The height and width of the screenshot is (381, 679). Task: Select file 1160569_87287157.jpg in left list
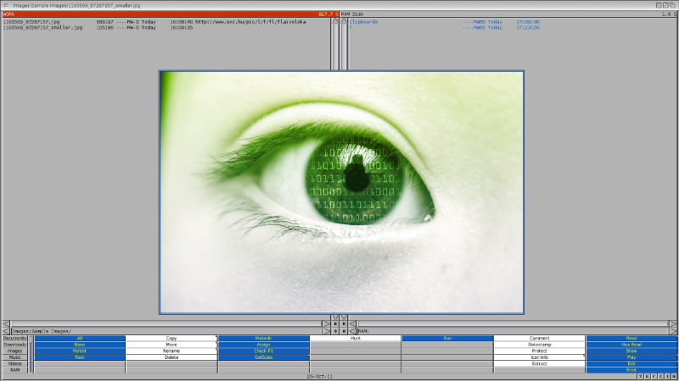point(42,21)
